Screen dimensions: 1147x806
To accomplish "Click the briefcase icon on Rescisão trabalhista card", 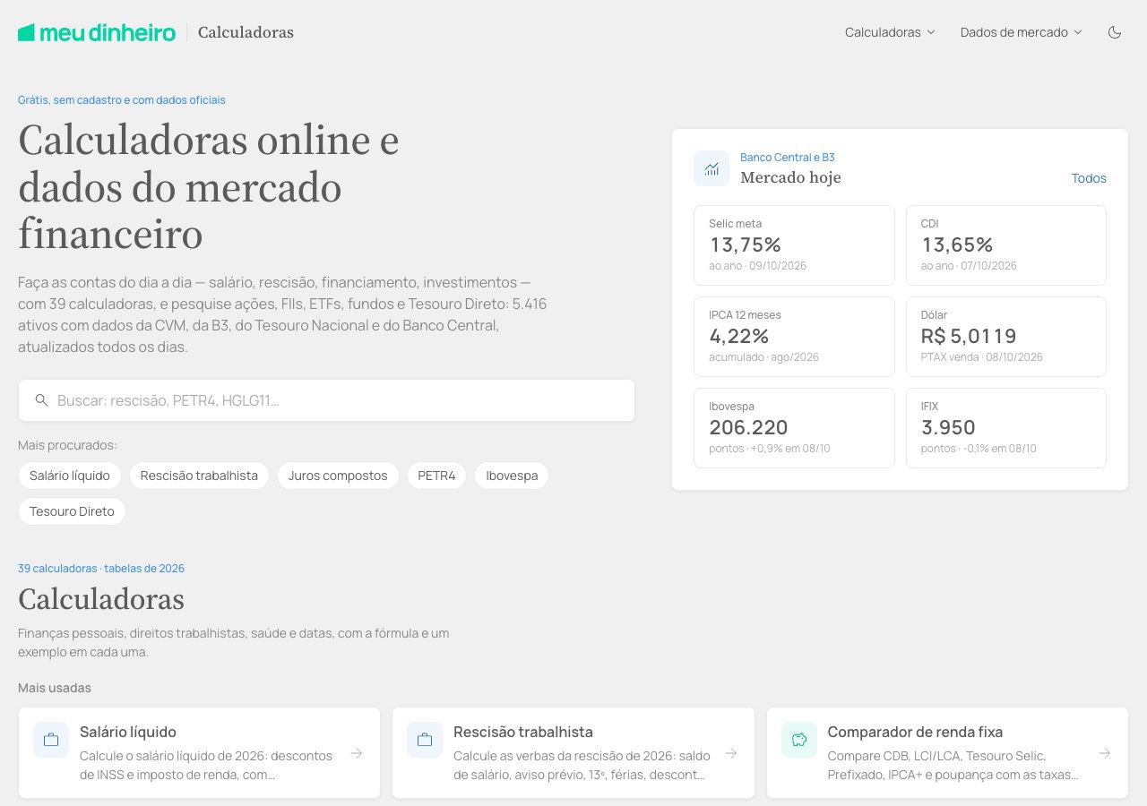I will coord(425,740).
